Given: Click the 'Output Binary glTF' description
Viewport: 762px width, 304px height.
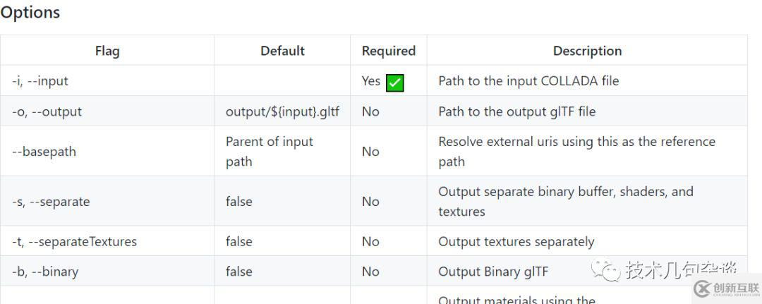Looking at the screenshot, I should point(492,272).
